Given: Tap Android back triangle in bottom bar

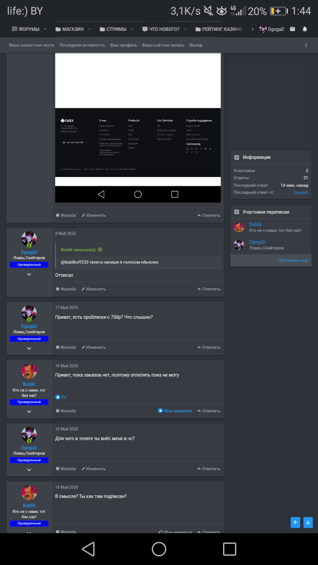Looking at the screenshot, I should pyautogui.click(x=88, y=549).
